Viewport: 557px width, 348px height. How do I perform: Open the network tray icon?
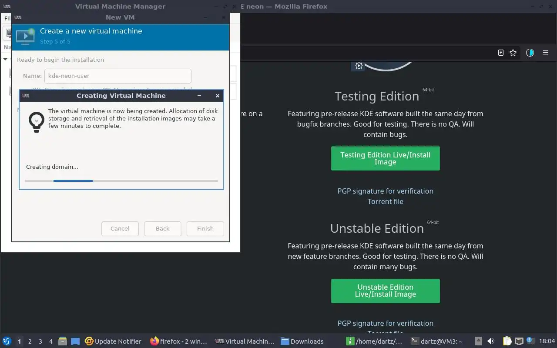(519, 341)
